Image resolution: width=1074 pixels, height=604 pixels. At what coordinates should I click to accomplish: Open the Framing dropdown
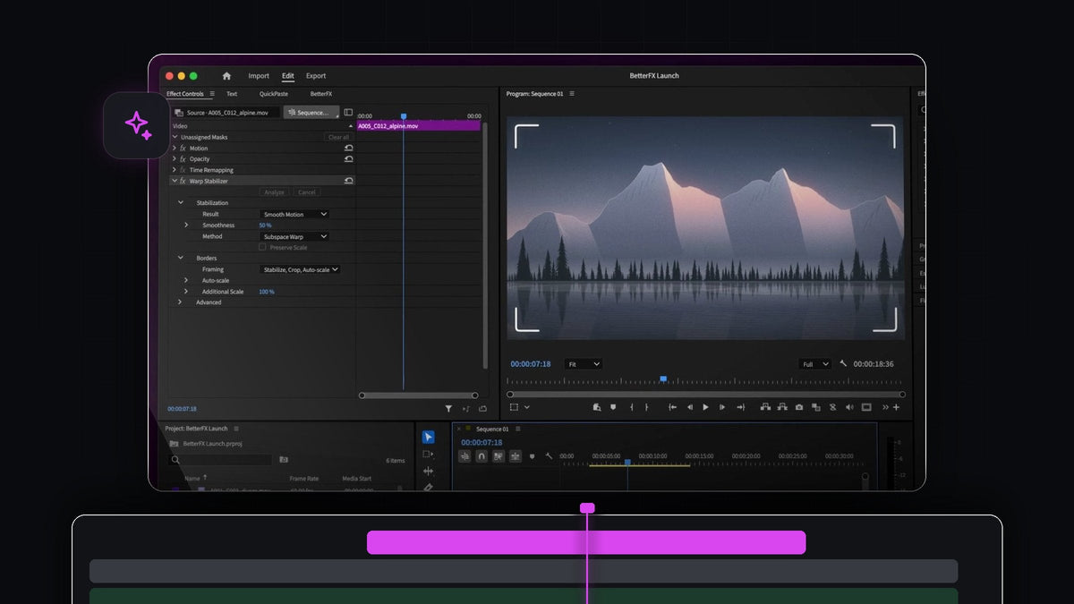(301, 269)
